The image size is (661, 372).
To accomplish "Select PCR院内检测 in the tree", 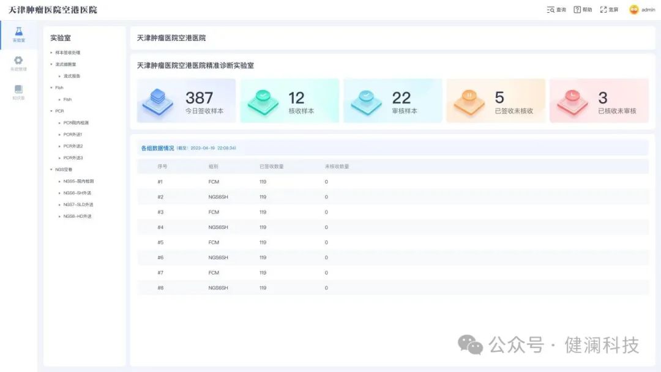I will pyautogui.click(x=76, y=123).
